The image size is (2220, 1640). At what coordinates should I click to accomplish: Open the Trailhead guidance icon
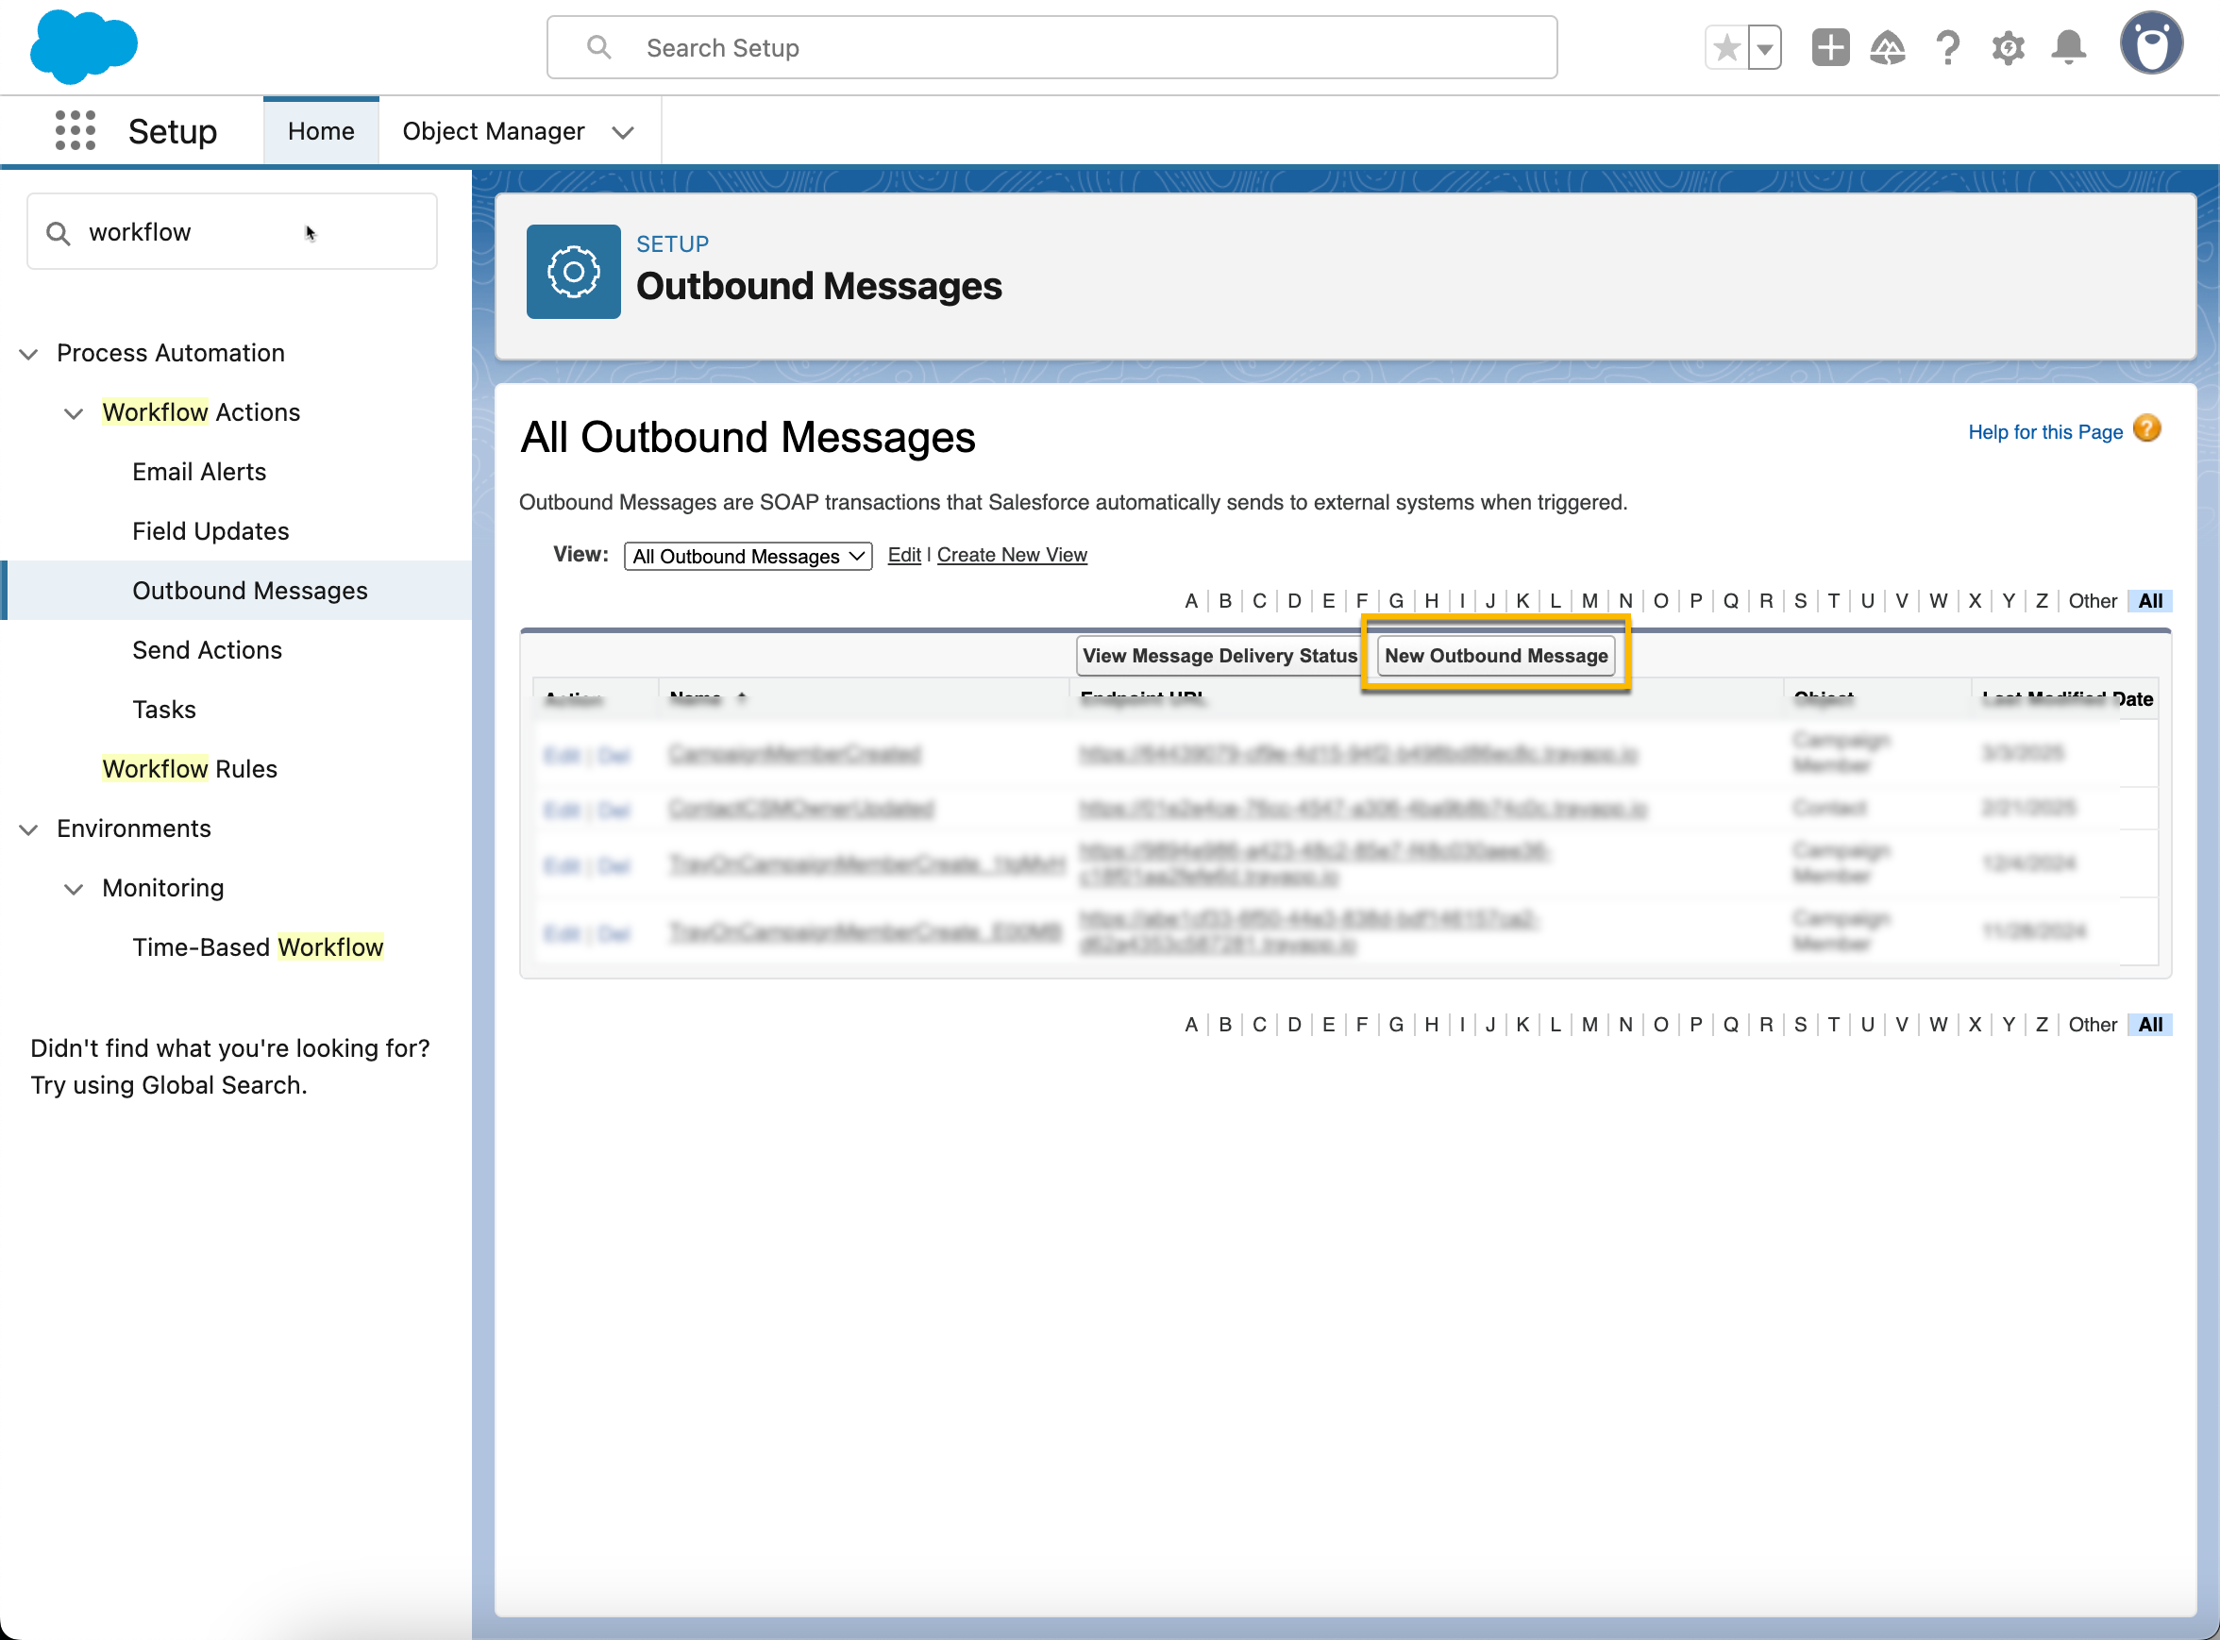point(1888,46)
